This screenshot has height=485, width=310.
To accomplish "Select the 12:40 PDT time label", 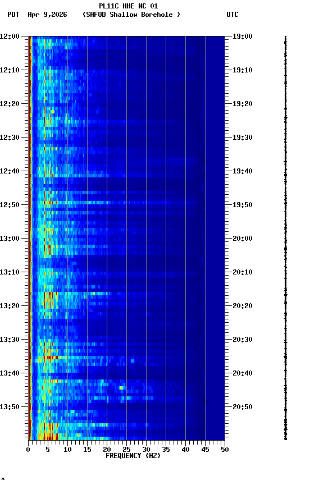I will click(x=10, y=171).
